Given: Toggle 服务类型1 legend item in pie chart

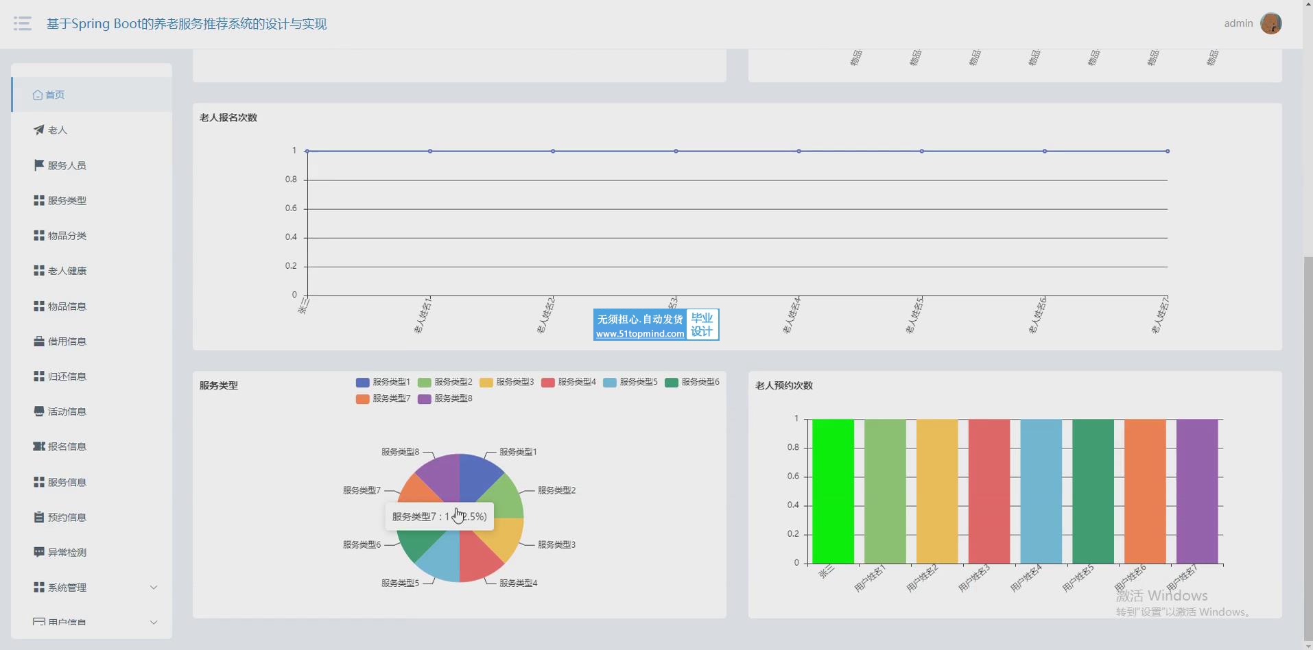Looking at the screenshot, I should tap(383, 382).
